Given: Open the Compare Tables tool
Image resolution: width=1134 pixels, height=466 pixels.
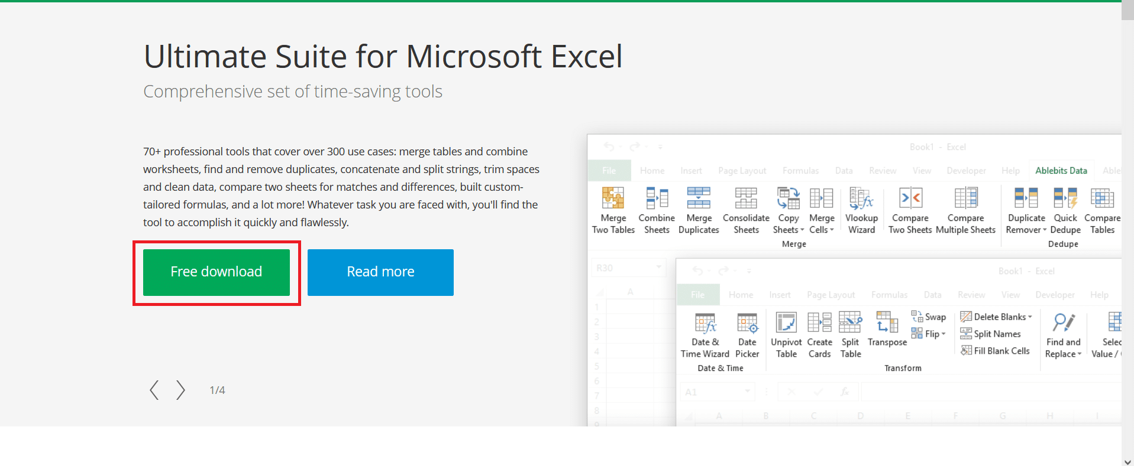Looking at the screenshot, I should point(1102,211).
